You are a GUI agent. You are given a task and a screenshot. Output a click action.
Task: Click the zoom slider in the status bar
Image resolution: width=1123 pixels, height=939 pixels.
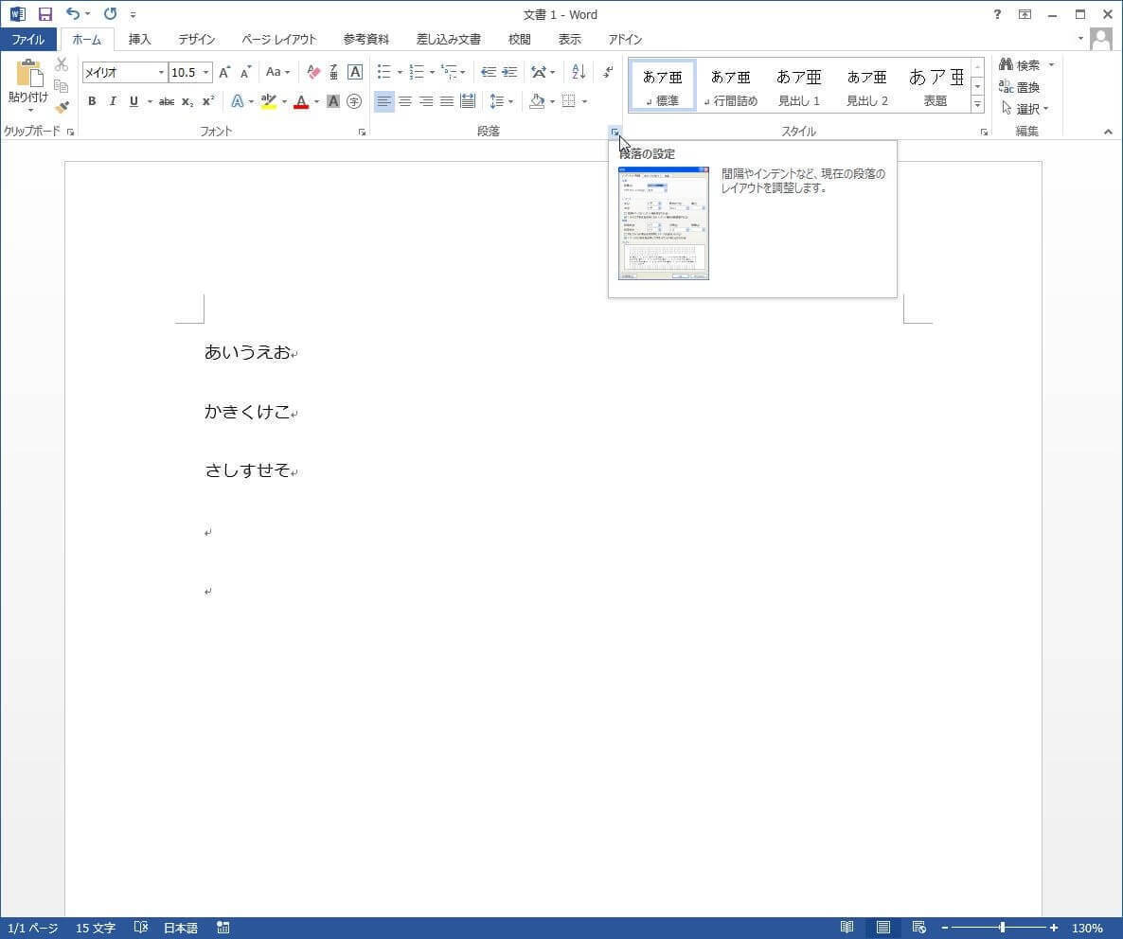pos(1001,928)
